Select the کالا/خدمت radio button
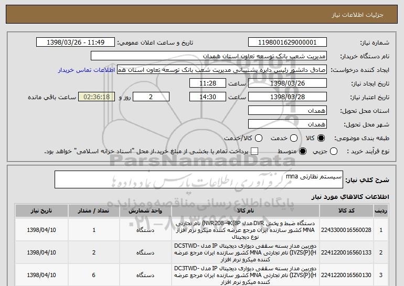Image resolution: width=404 pixels, height=286 pixels. pyautogui.click(x=259, y=138)
